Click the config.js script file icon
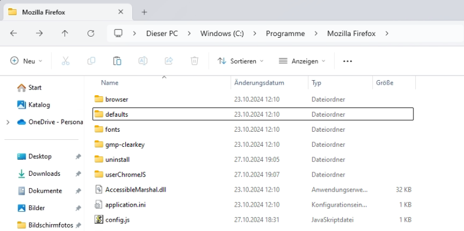Image resolution: width=464 pixels, height=231 pixels. coord(99,219)
